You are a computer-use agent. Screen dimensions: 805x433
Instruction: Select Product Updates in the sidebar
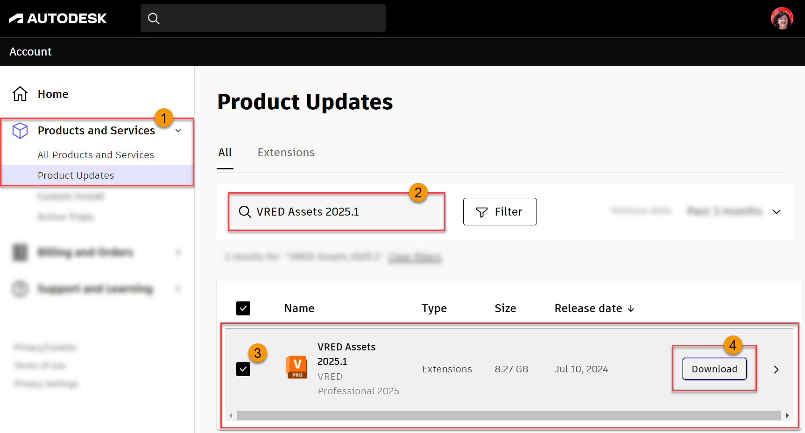[x=76, y=175]
